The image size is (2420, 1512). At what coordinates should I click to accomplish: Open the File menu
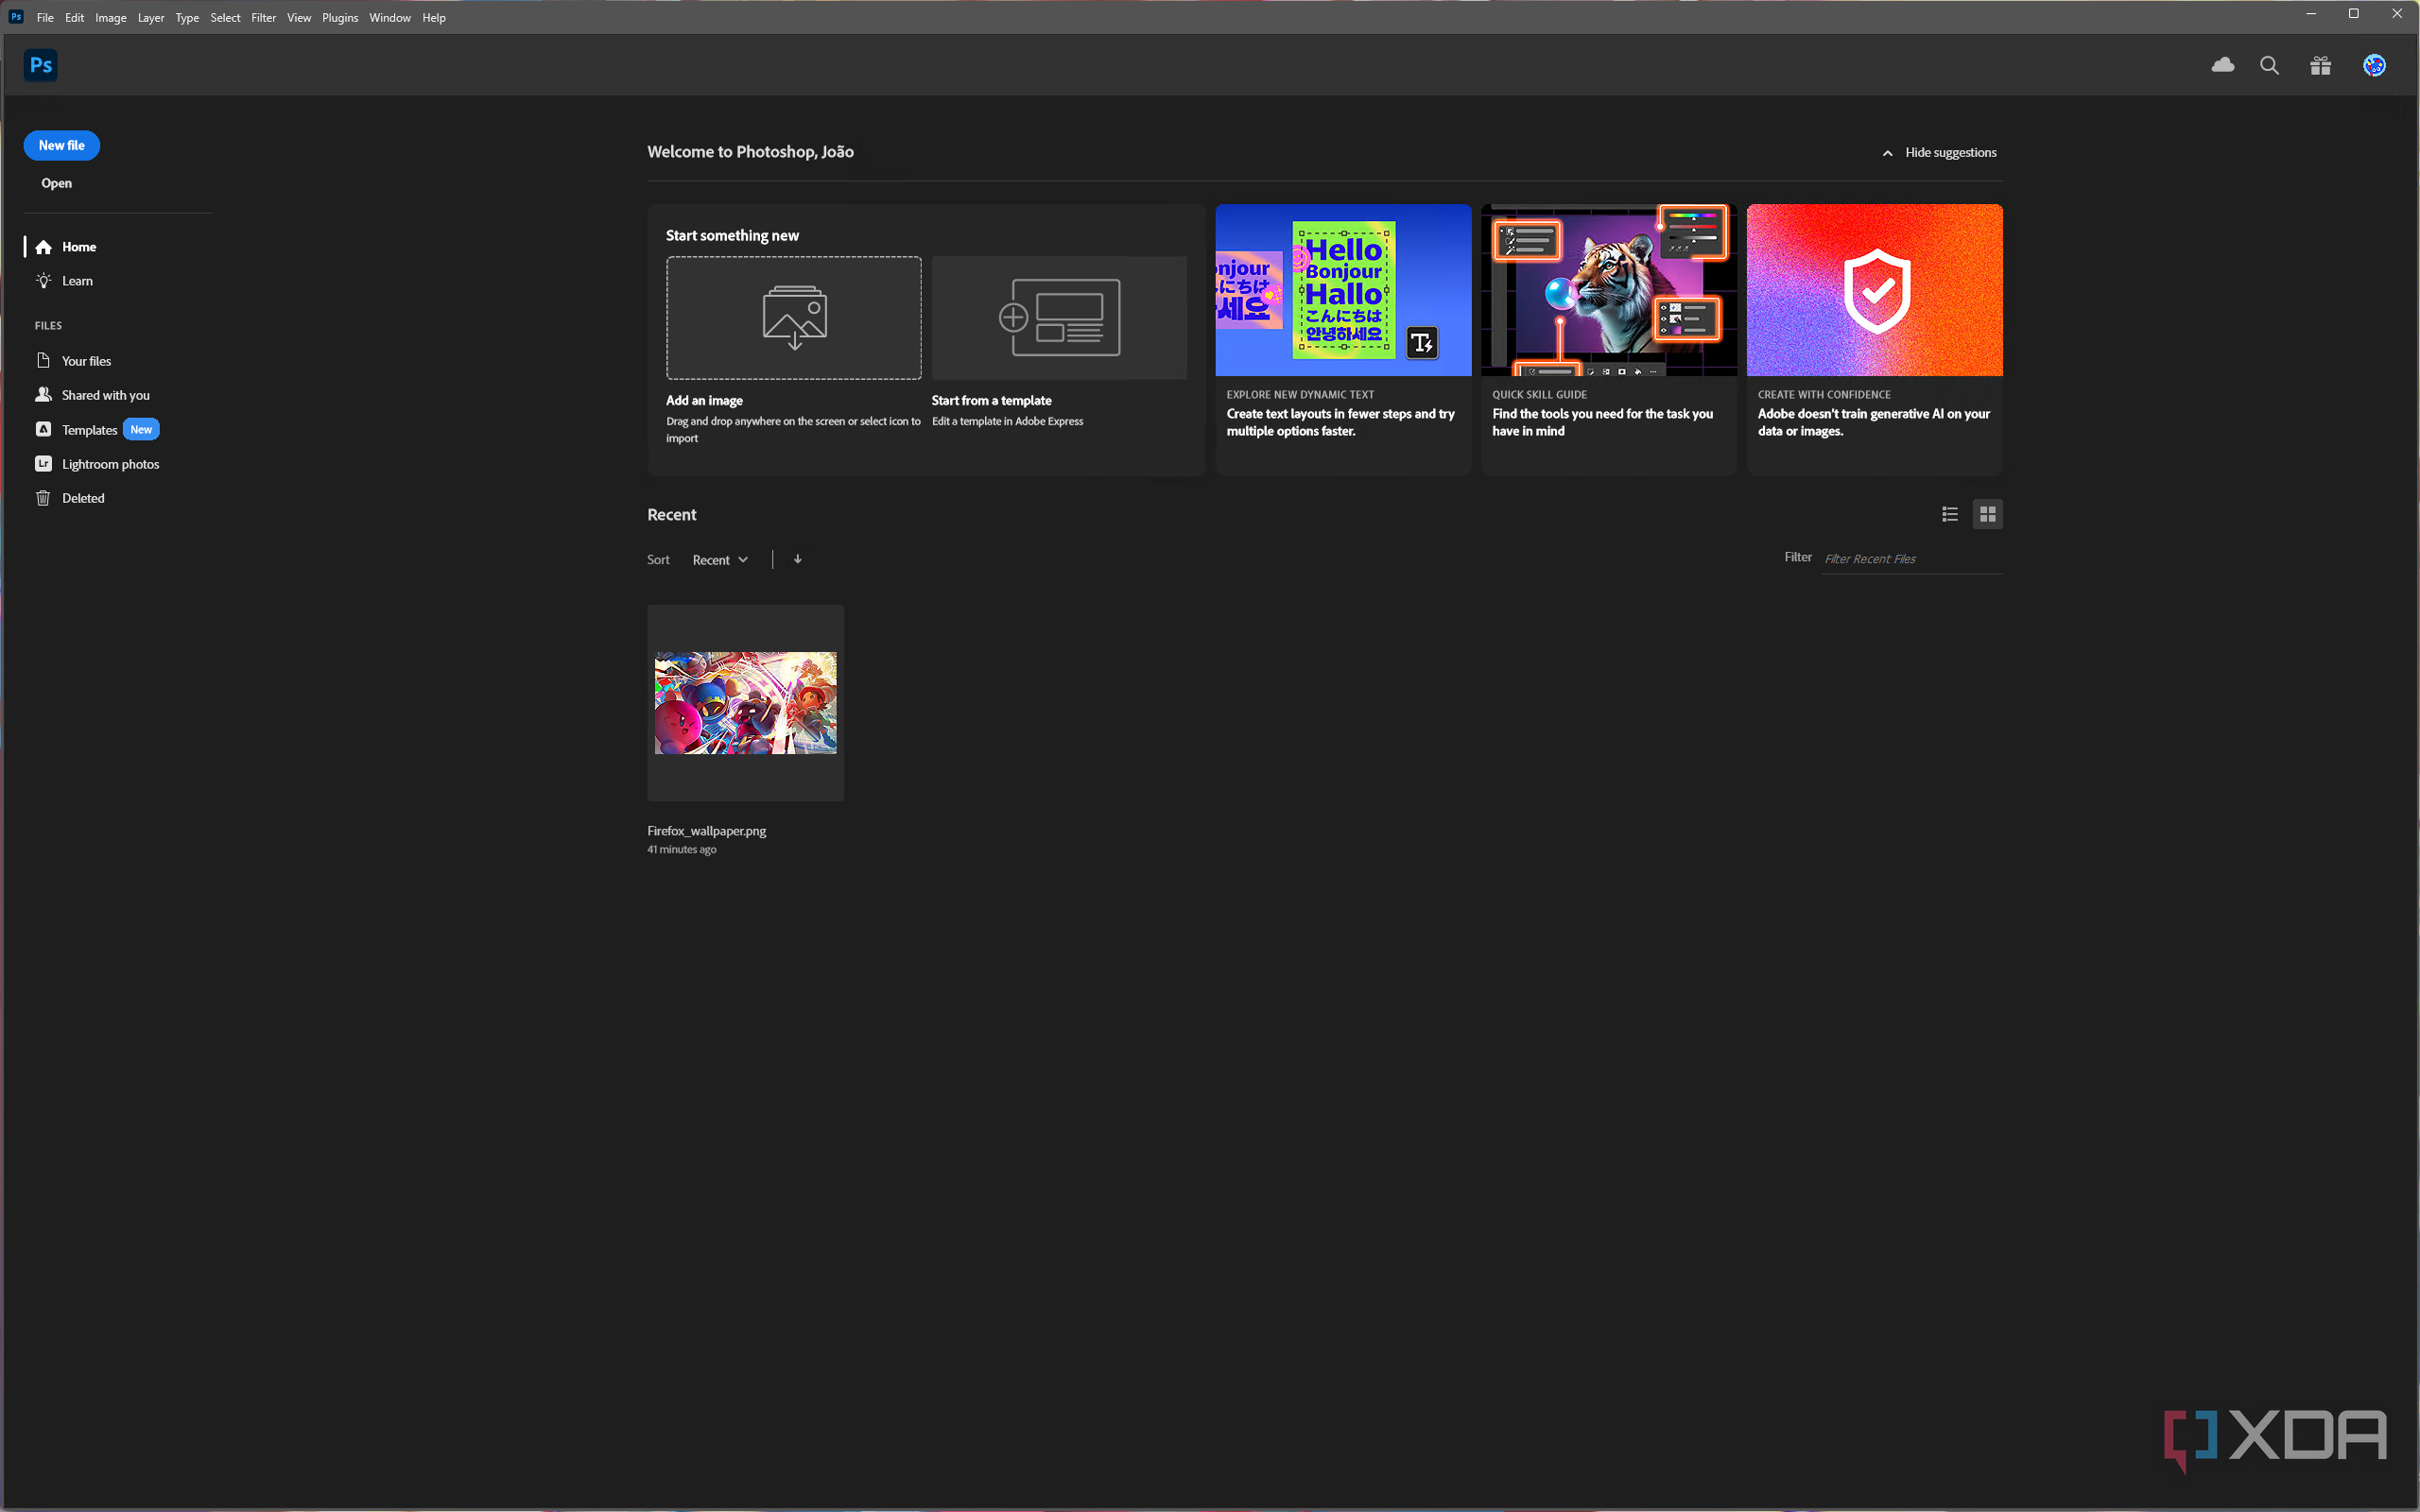(x=45, y=18)
